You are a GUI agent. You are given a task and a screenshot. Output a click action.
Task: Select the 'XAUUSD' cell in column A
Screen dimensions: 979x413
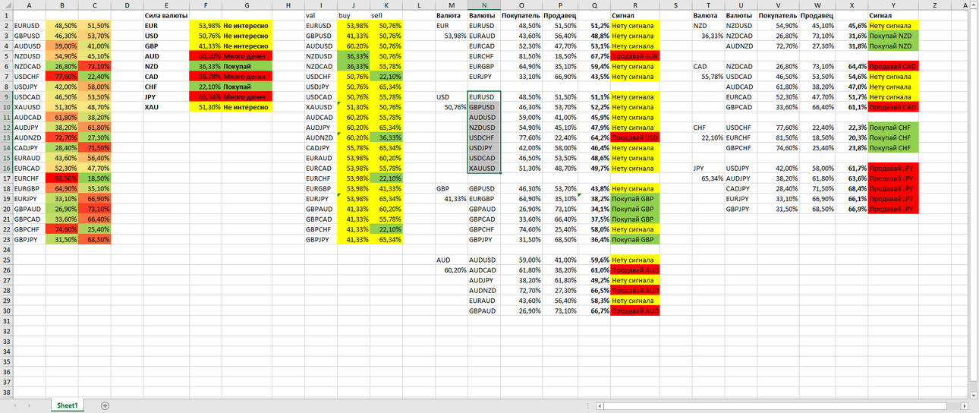29,107
